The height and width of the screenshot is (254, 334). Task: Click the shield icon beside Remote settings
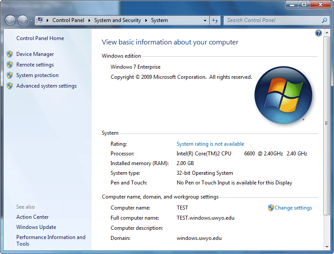[10, 65]
